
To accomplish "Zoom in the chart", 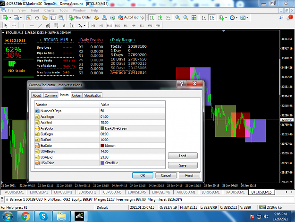I will [177, 18].
